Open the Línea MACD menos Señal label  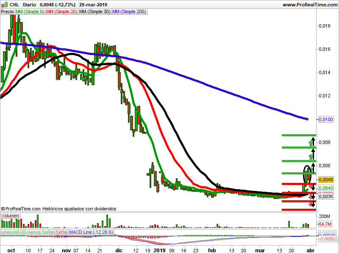(x=27, y=232)
